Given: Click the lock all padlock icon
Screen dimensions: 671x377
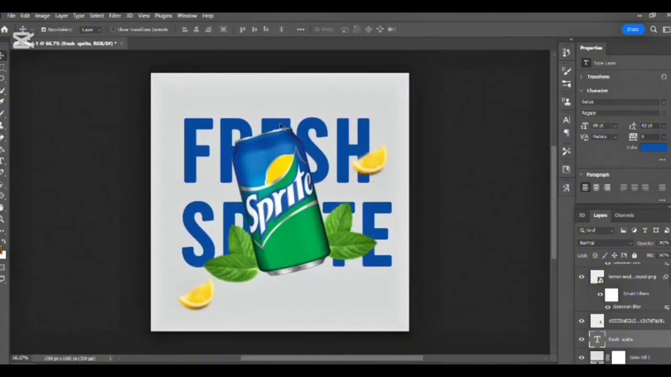Looking at the screenshot, I should (x=634, y=256).
